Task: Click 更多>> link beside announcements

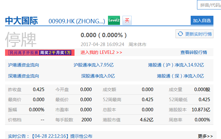Action: tap(205, 136)
